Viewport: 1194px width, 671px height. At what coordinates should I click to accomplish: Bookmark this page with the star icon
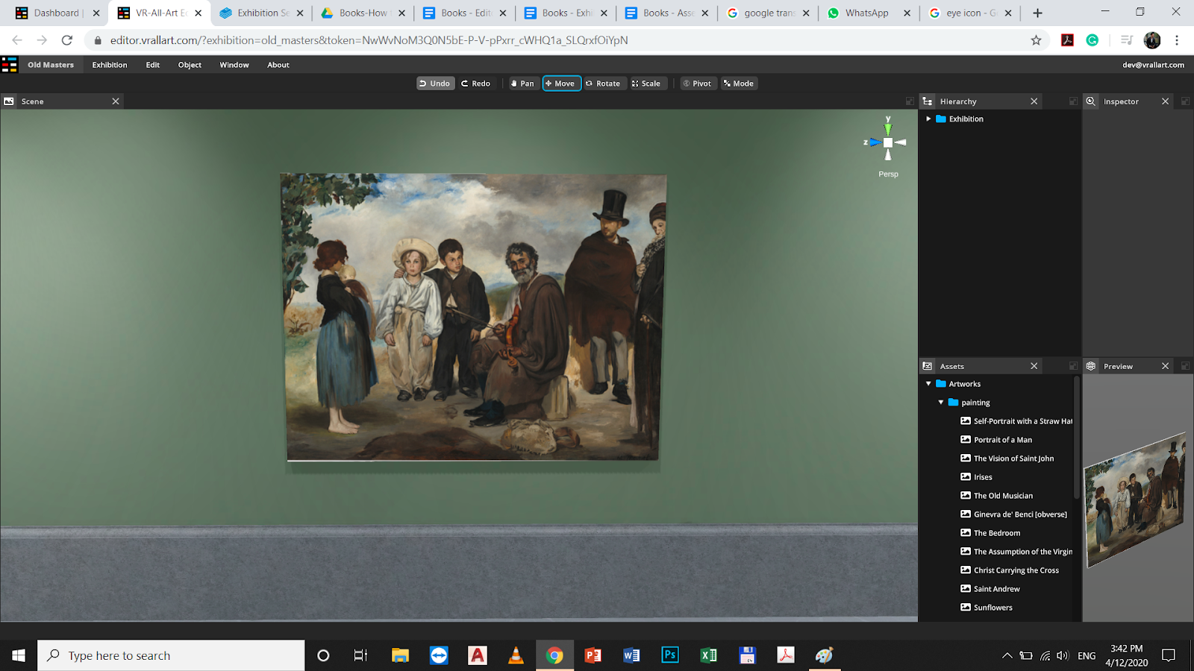1036,40
